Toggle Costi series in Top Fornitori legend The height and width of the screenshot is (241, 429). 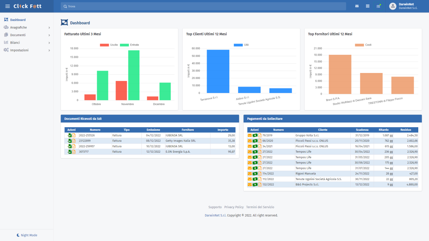(363, 45)
